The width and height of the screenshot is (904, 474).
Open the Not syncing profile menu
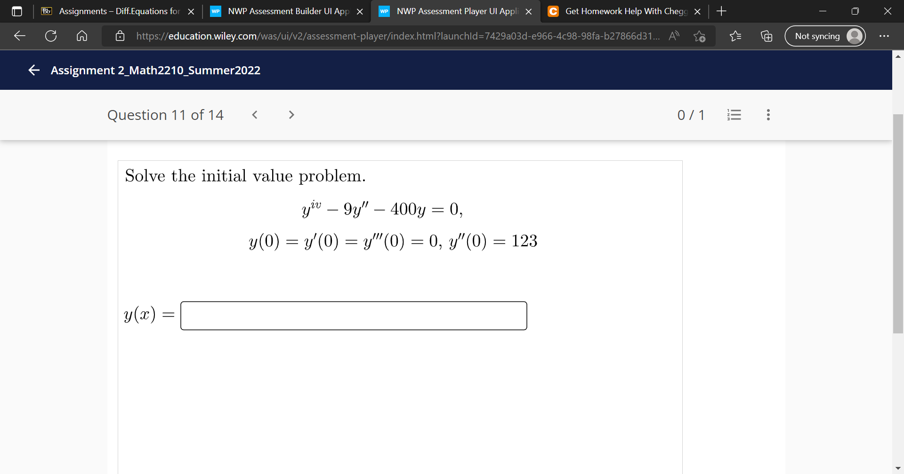pos(825,36)
